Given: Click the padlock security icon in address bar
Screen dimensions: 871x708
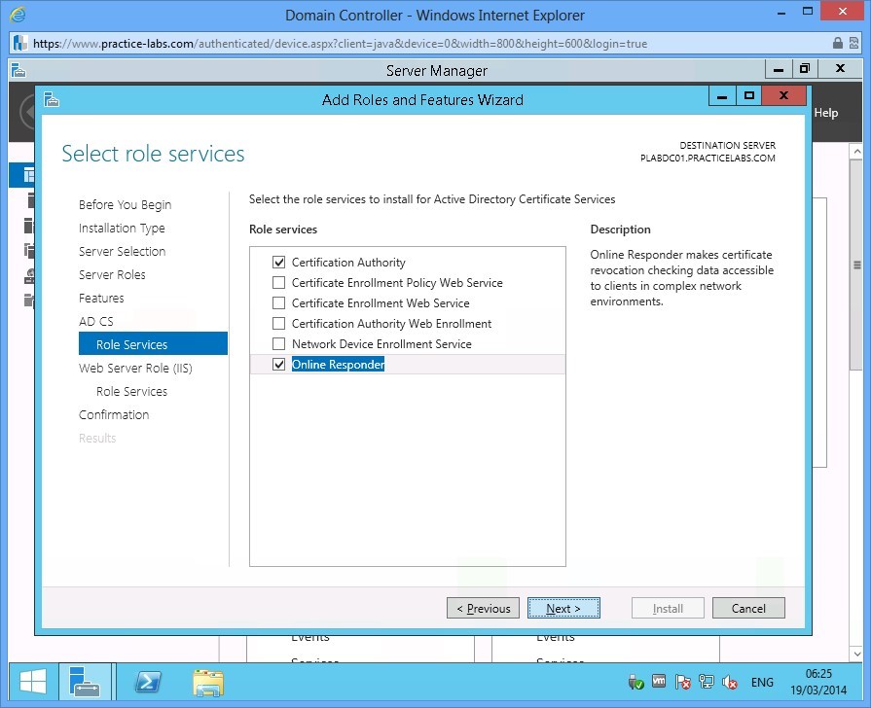Looking at the screenshot, I should [x=837, y=43].
